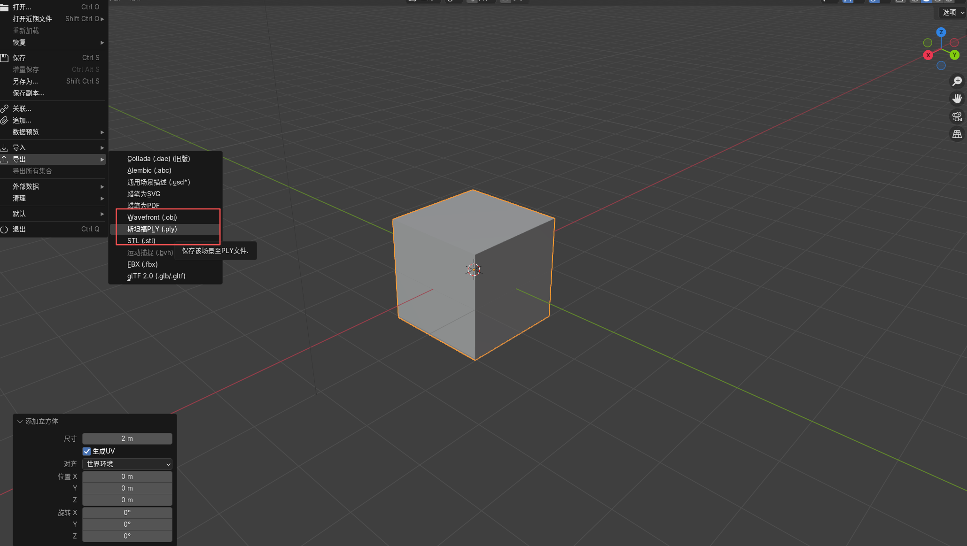Click the blue Z axis gizmo ball
The width and height of the screenshot is (967, 546).
941,32
